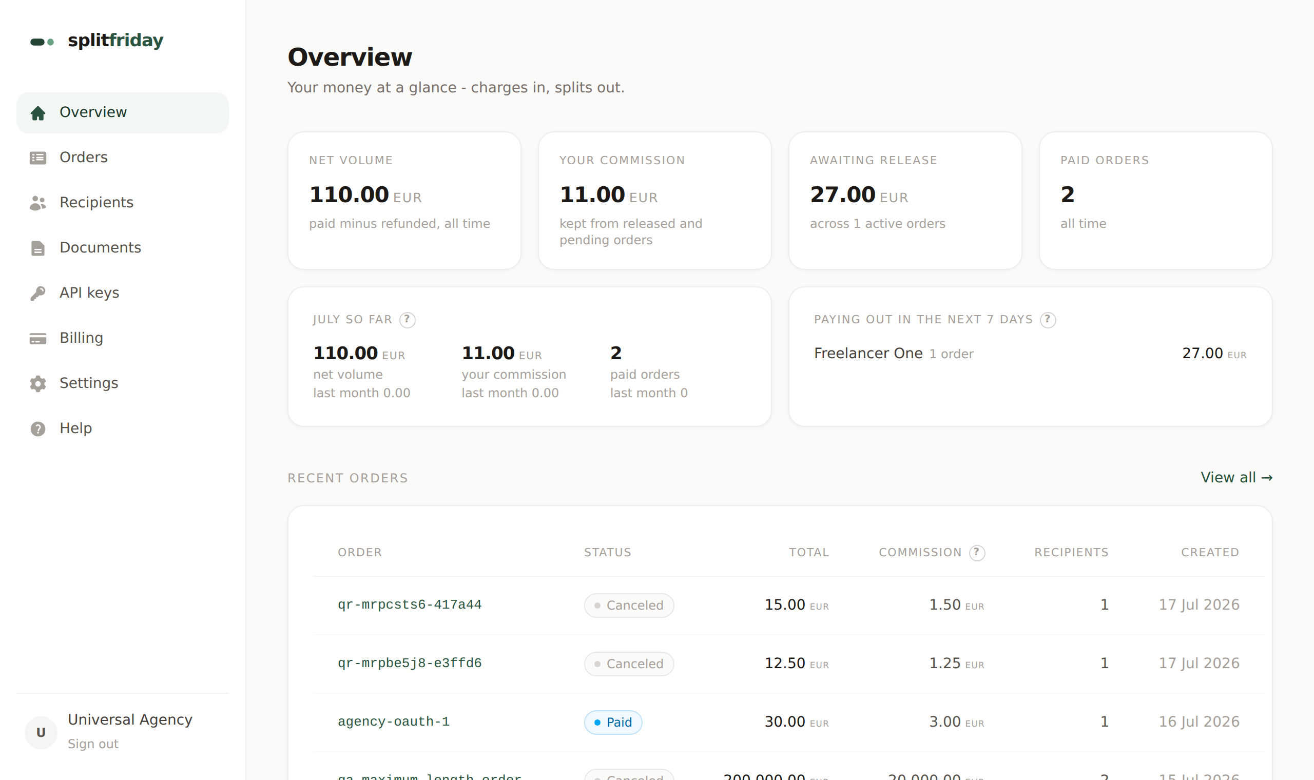Open order agency-oauth-1
The width and height of the screenshot is (1314, 780).
coord(394,722)
